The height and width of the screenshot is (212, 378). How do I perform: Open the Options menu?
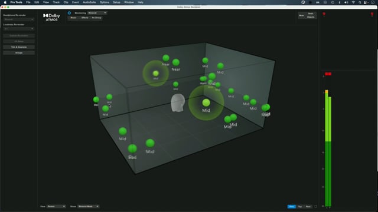coord(105,2)
